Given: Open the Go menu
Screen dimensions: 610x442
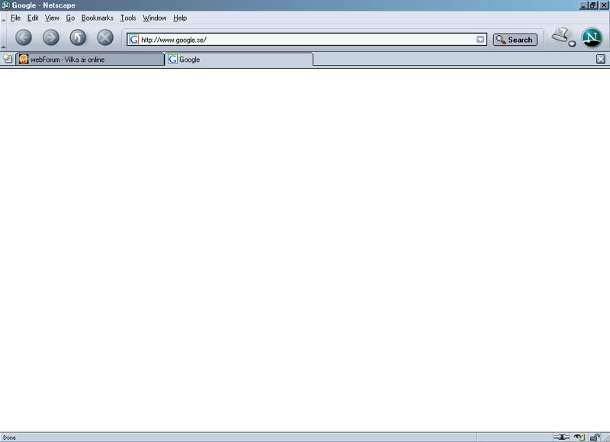Looking at the screenshot, I should [70, 18].
